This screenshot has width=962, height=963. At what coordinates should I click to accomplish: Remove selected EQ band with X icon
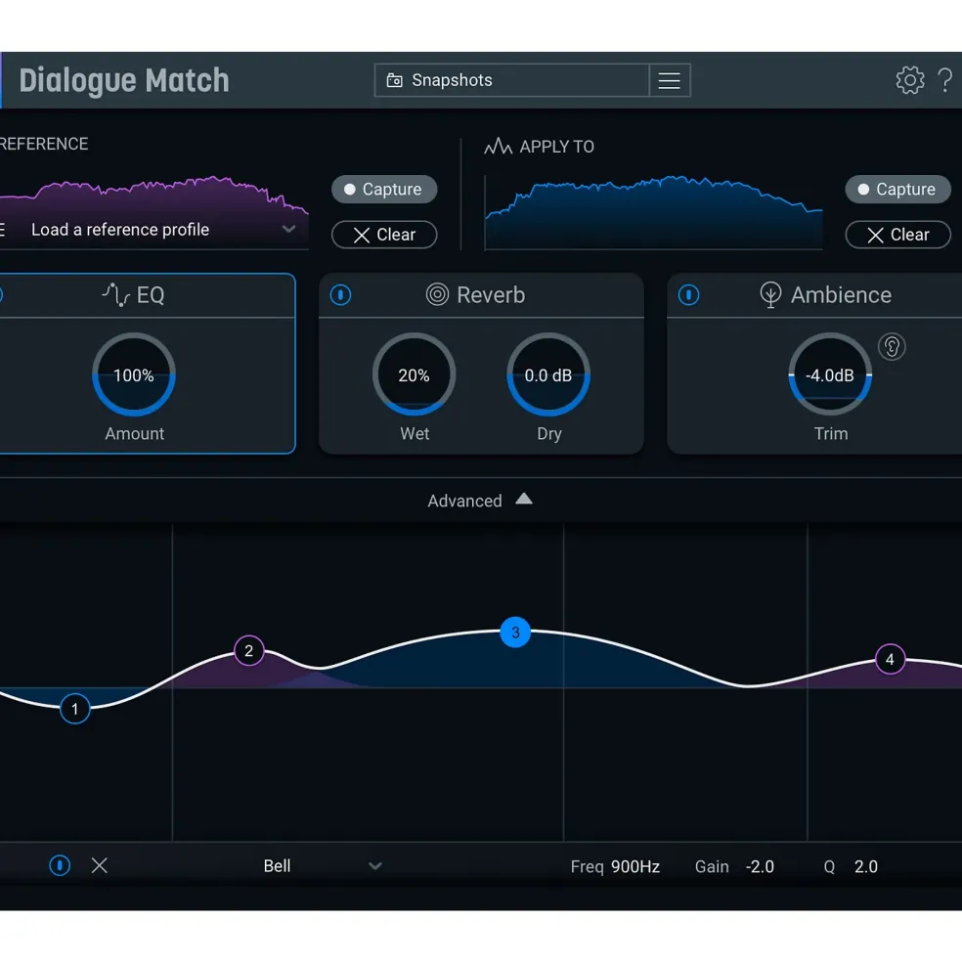[100, 866]
